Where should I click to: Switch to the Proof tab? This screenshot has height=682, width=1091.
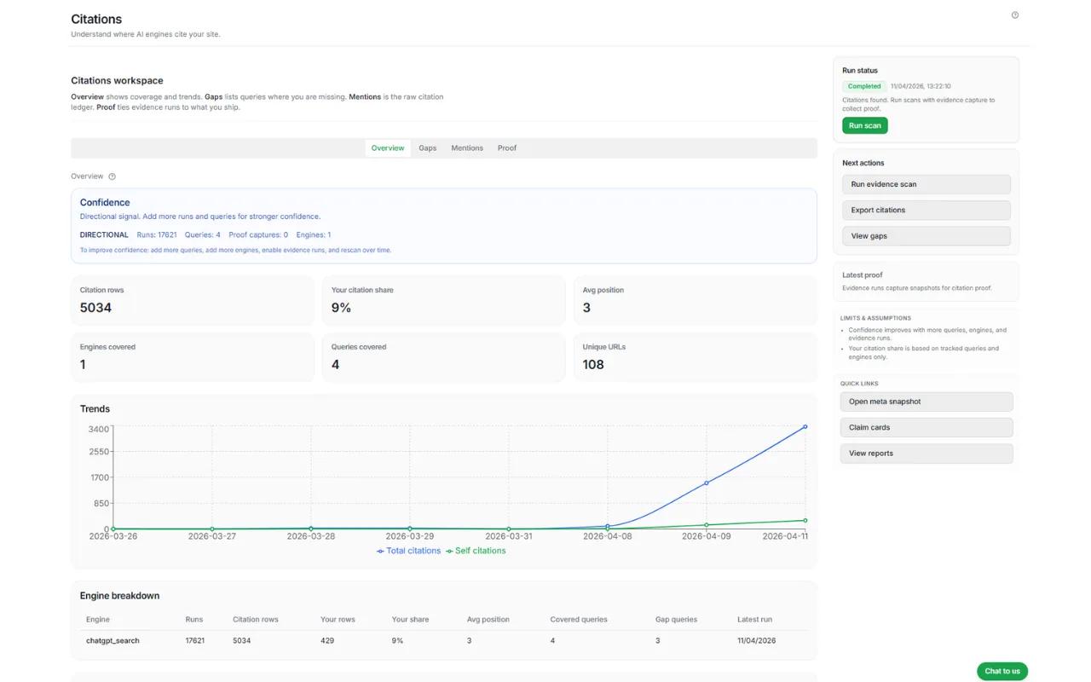click(x=507, y=148)
